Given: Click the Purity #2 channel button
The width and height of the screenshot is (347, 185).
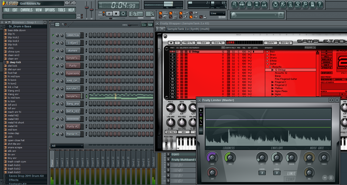Looking at the screenshot, I should pyautogui.click(x=73, y=126).
